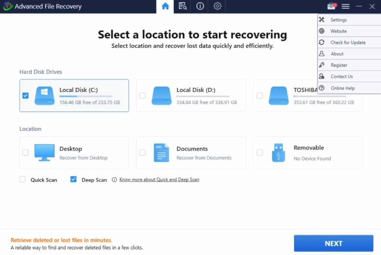Click the question mark icon beside Online Help
The width and height of the screenshot is (381, 255).
322,88
